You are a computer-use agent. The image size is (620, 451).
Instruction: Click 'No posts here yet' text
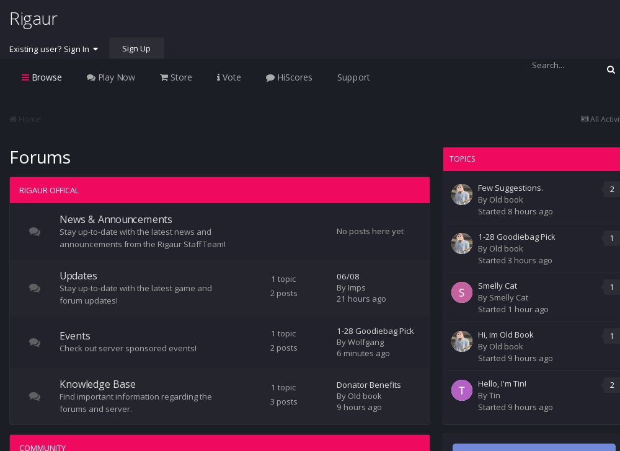(x=370, y=232)
